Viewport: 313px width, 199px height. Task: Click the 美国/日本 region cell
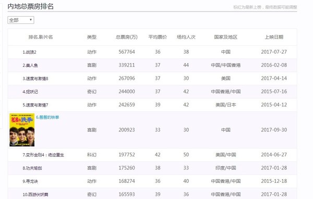coord(226,105)
